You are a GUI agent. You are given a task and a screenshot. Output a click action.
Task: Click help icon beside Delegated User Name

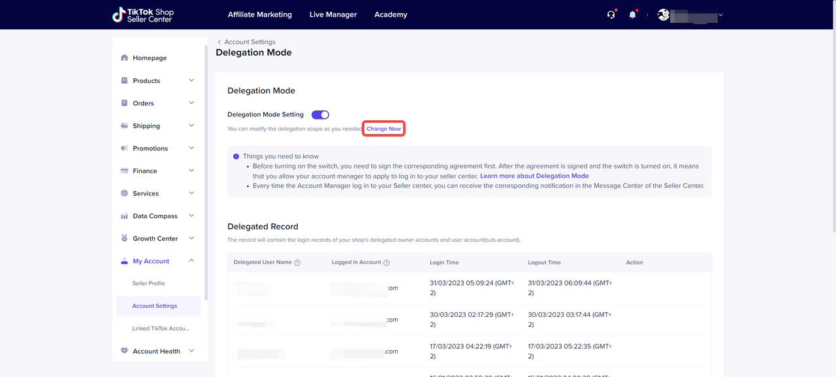point(297,263)
